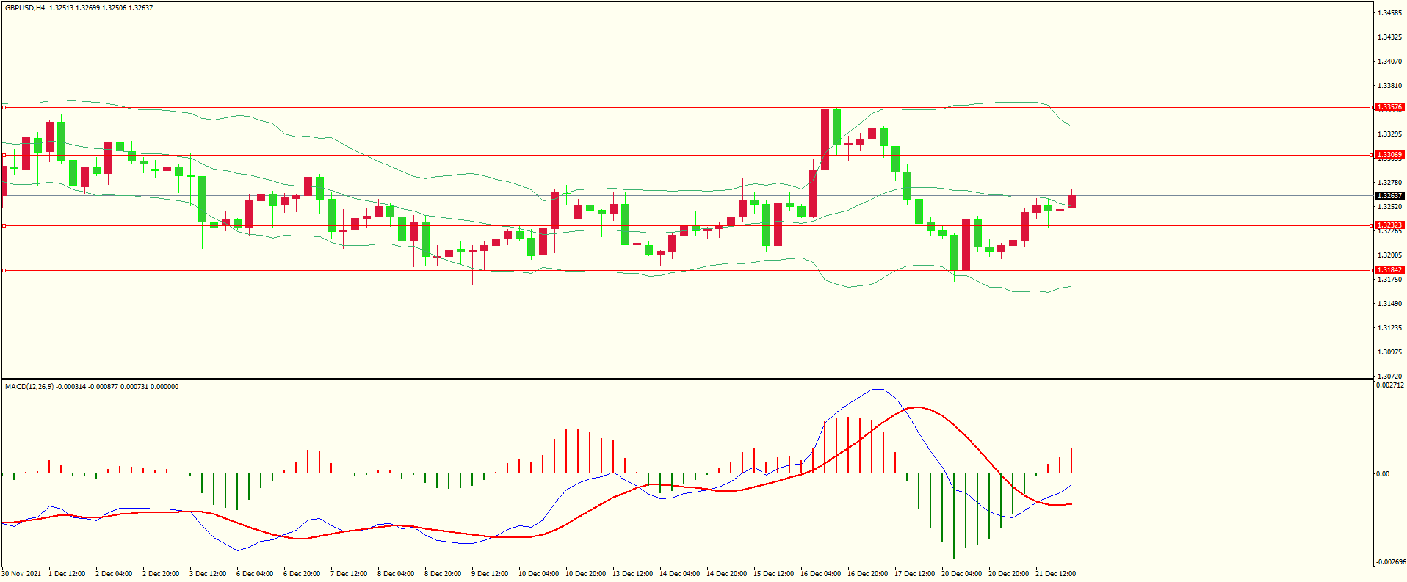Click the 13 Dec 12:00 time label

click(633, 574)
